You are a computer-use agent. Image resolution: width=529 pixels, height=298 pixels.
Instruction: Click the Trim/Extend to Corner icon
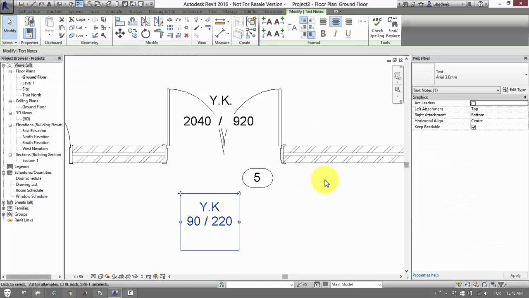pyautogui.click(x=158, y=34)
